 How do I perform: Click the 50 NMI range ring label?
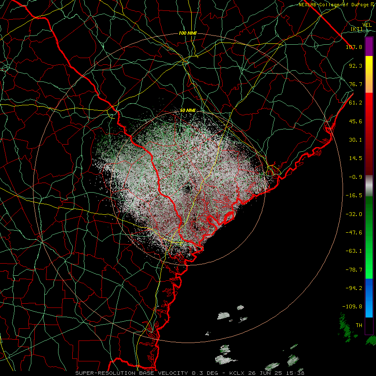[x=188, y=111]
